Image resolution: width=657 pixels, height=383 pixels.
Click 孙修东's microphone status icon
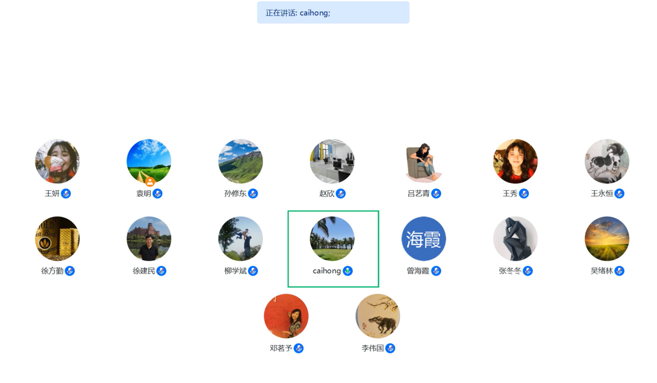click(253, 194)
